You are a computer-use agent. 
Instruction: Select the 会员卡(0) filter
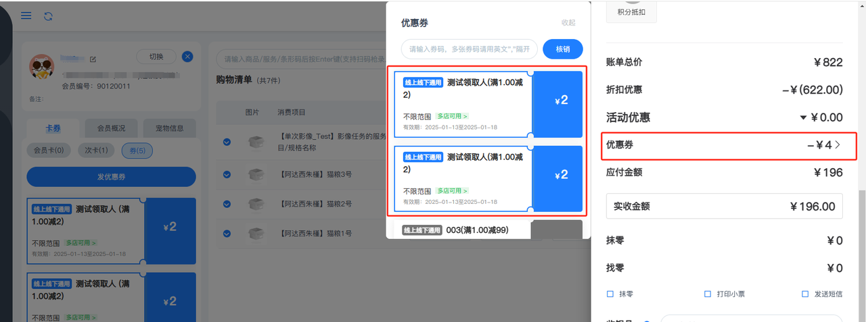coord(48,150)
